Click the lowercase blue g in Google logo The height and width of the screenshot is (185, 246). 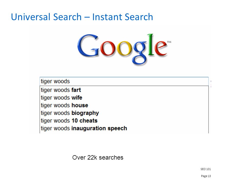(x=140, y=52)
